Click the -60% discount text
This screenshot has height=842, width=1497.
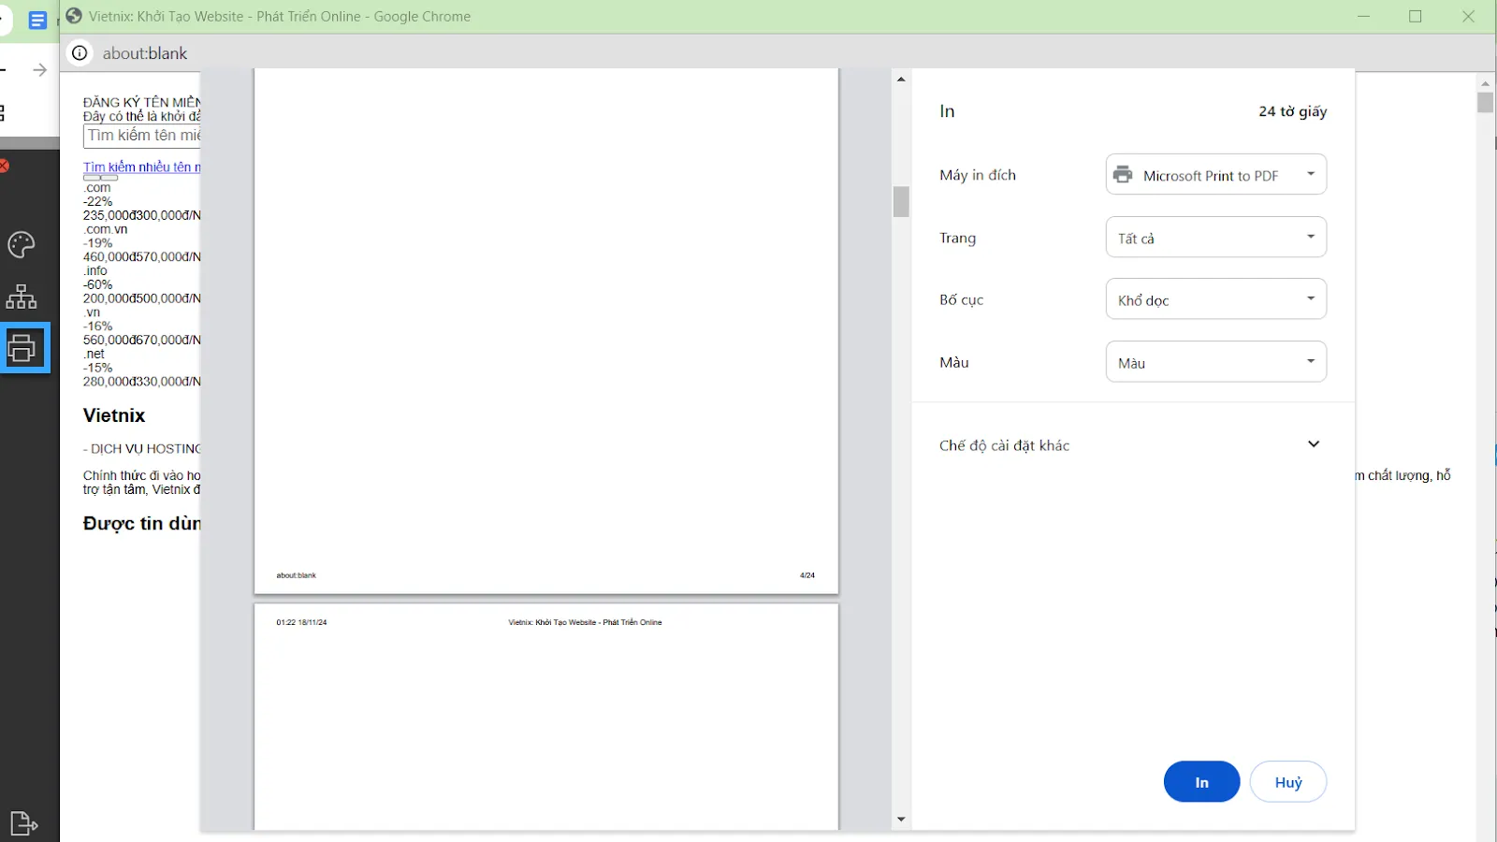point(98,284)
